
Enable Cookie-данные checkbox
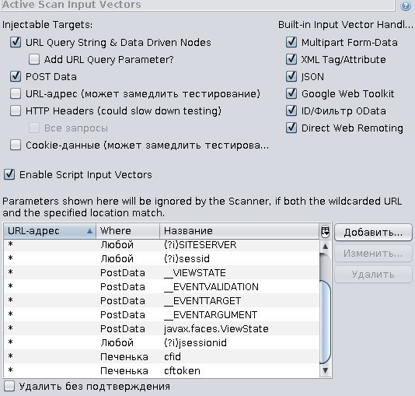[16, 145]
